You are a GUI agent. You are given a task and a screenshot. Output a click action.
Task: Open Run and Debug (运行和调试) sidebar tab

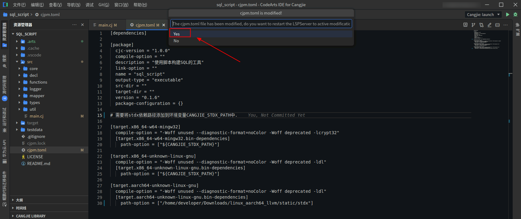[x=5, y=120]
